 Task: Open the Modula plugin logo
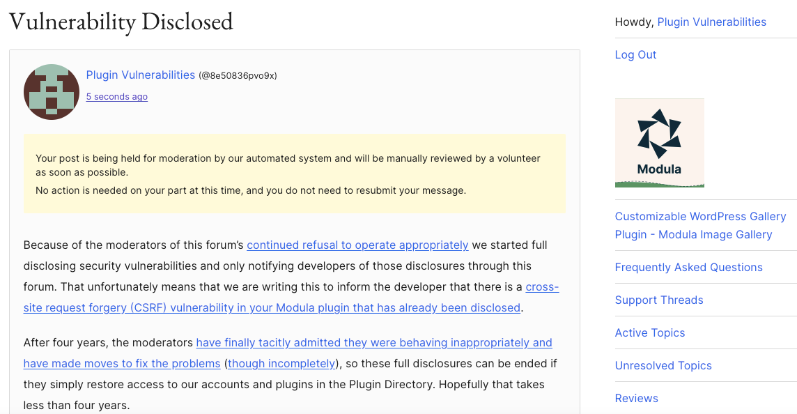pos(659,143)
